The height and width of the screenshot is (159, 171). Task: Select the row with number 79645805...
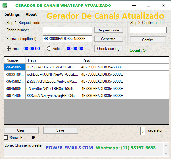click(x=86, y=67)
